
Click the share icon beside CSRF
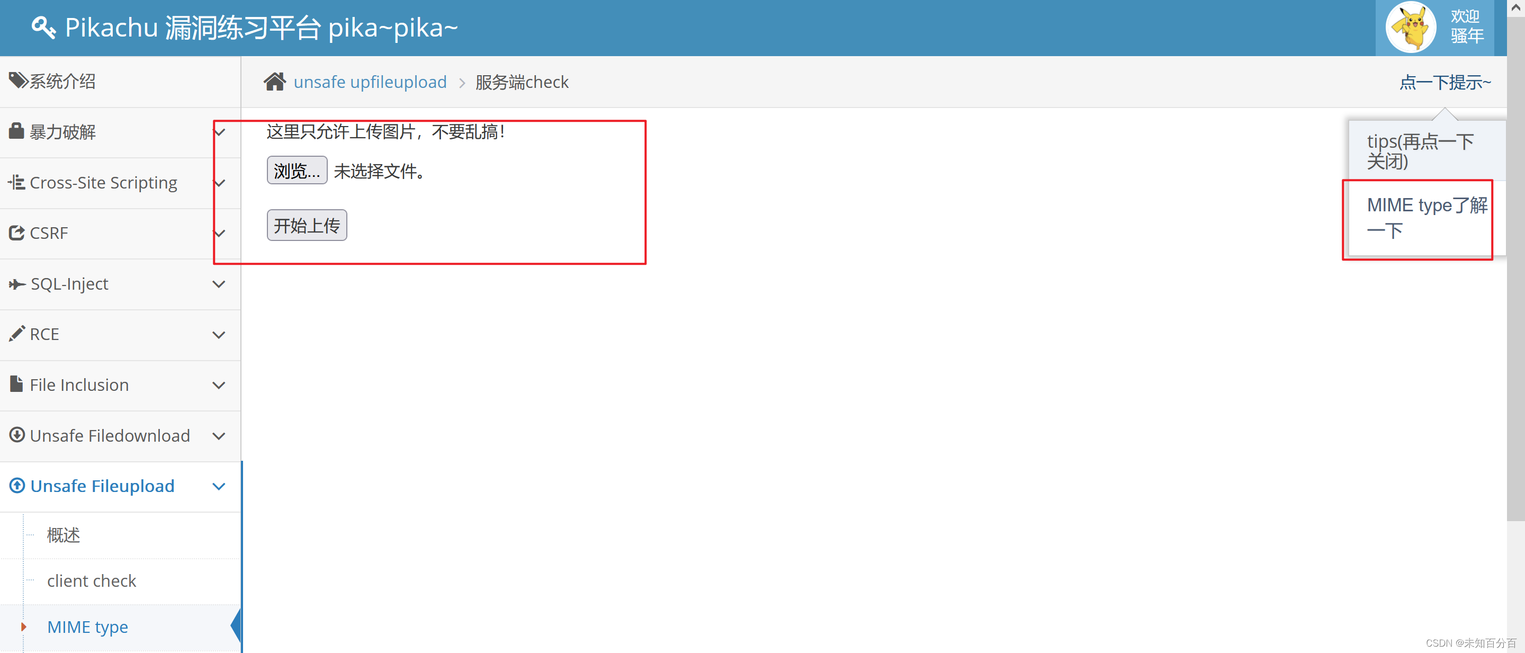tap(16, 232)
